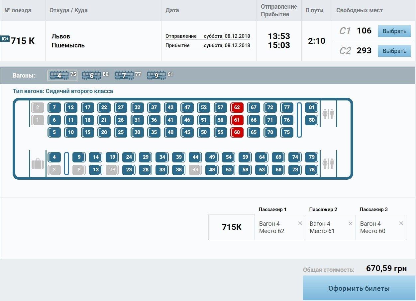Screen dimensions: 416x301
Task: Open wagon 7 carriage icon
Action: pos(124,76)
